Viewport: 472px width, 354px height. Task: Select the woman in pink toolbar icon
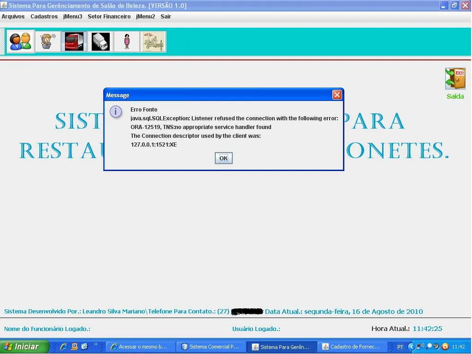pyautogui.click(x=127, y=41)
